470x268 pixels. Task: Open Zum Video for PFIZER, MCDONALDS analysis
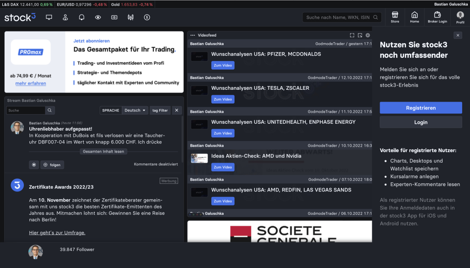coord(223,66)
